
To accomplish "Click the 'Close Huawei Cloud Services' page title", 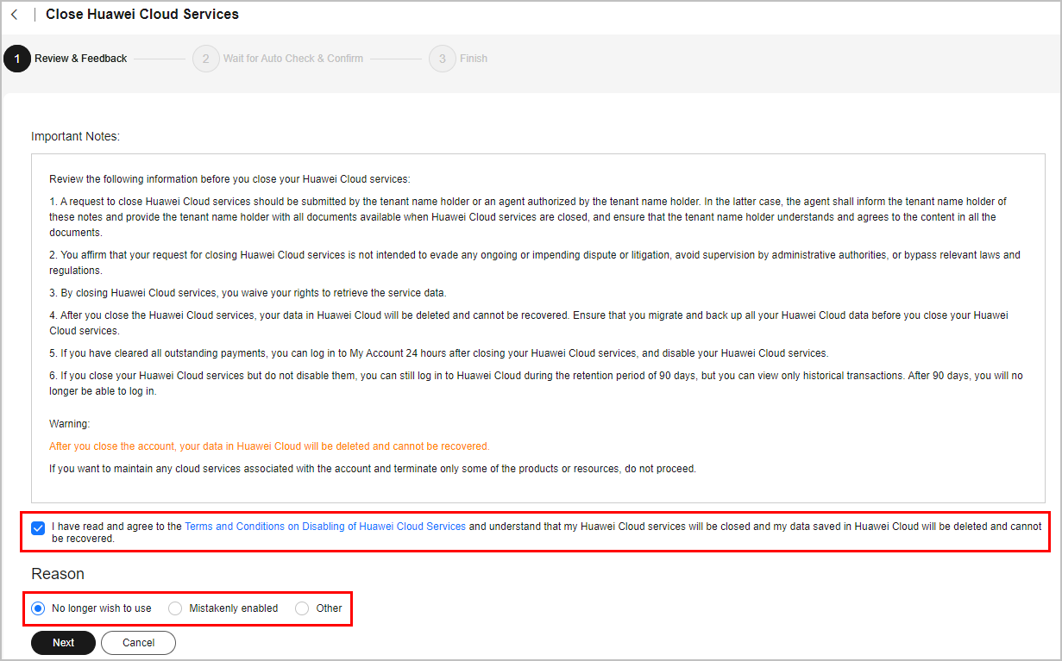I will [142, 15].
